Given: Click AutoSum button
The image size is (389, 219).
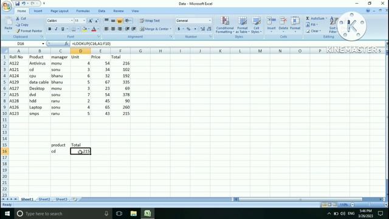Looking at the screenshot, I should click(315, 18).
